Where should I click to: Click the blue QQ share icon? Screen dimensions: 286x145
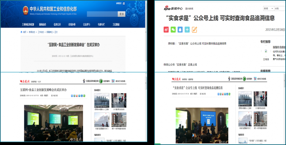click(181, 29)
